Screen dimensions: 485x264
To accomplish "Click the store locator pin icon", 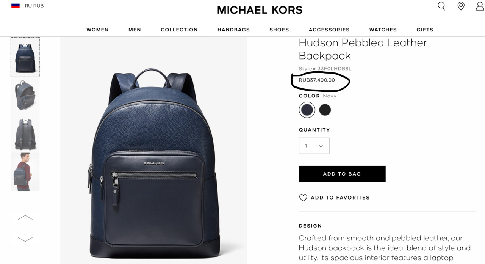I will [461, 6].
